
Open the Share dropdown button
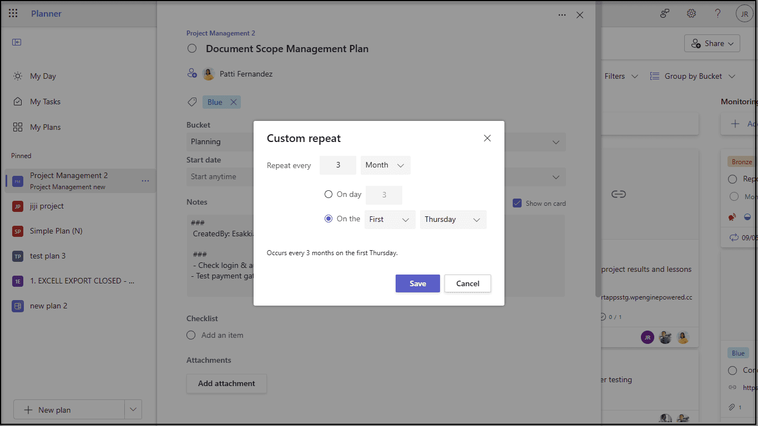coord(712,43)
